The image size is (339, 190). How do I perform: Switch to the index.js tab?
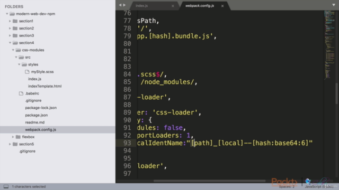point(141,6)
